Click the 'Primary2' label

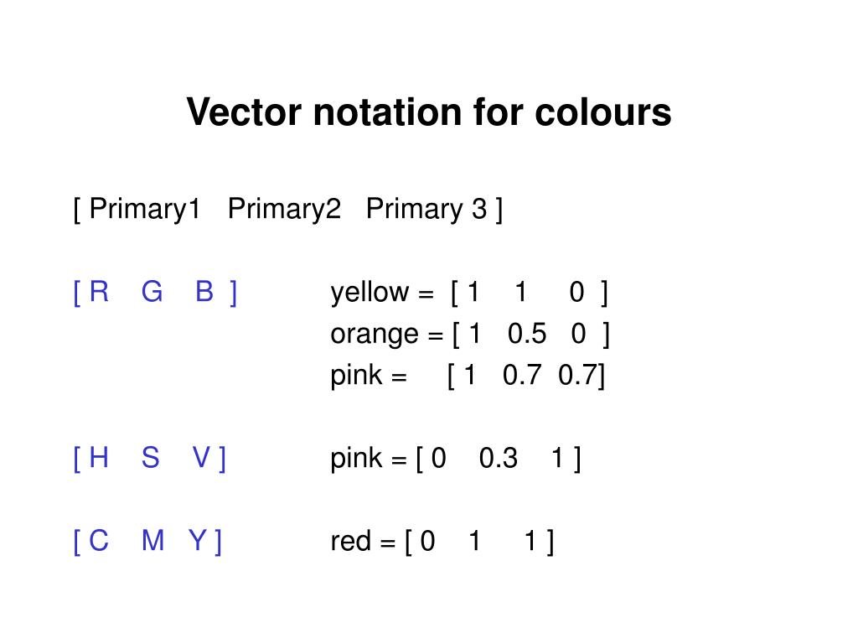pos(284,209)
